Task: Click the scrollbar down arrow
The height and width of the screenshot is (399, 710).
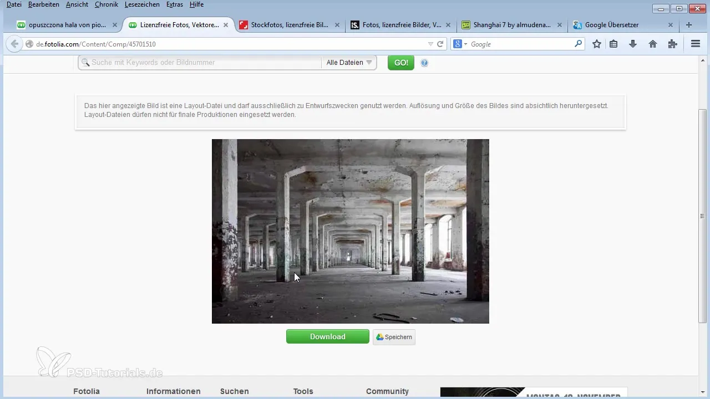Action: 702,392
